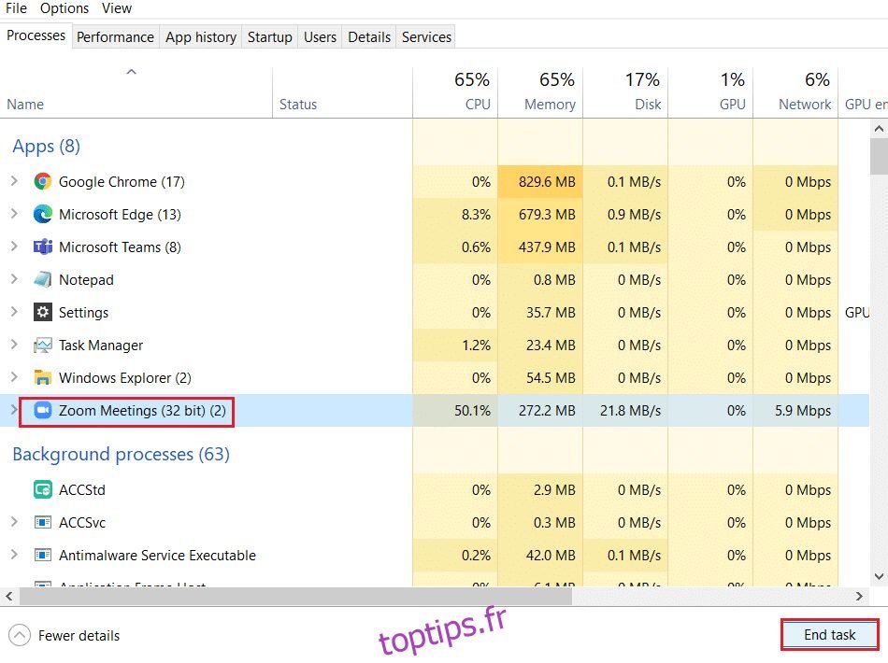The image size is (888, 663).
Task: Expand the Google Chrome process group
Action: tap(13, 182)
